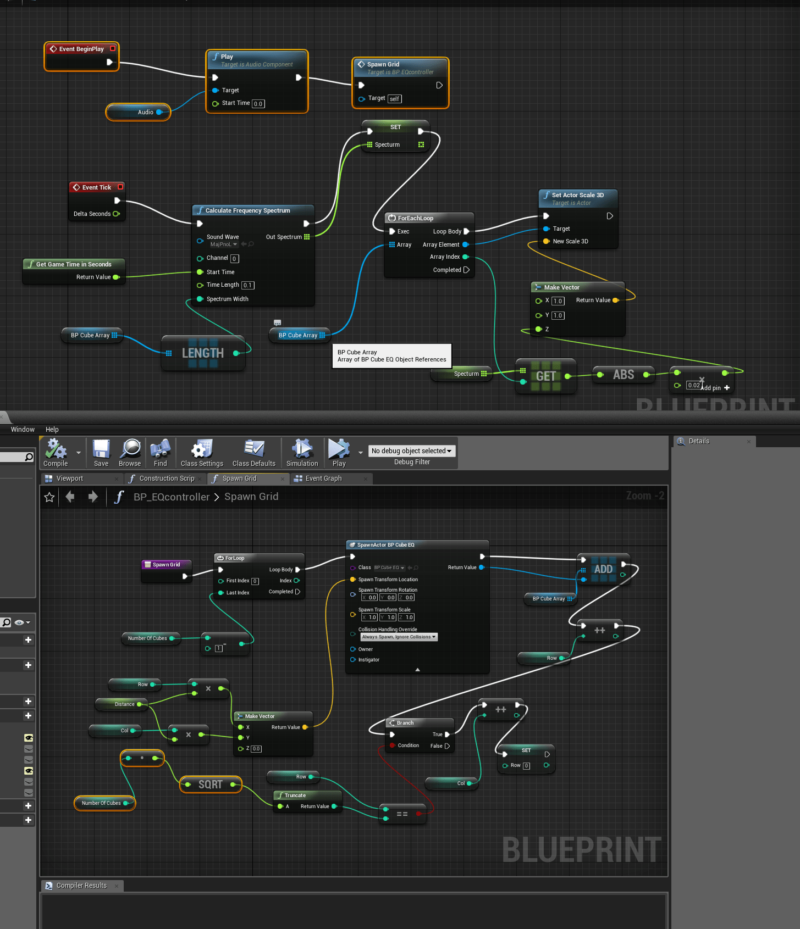Viewport: 800px width, 929px height.
Task: Click the 0.02 multiplier value field
Action: point(694,386)
